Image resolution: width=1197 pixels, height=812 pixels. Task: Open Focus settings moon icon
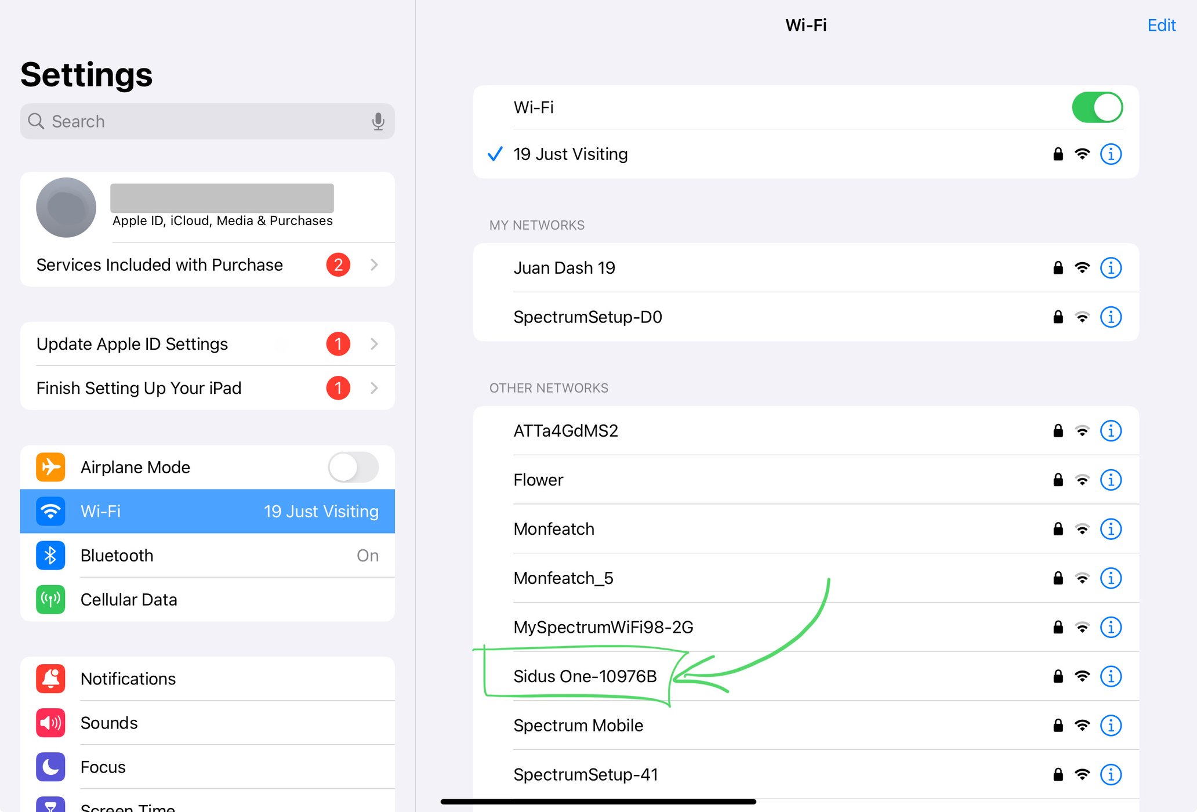pyautogui.click(x=50, y=767)
